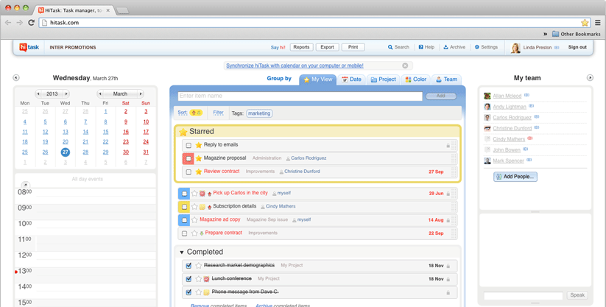Star the Prepare contract task

point(194,233)
